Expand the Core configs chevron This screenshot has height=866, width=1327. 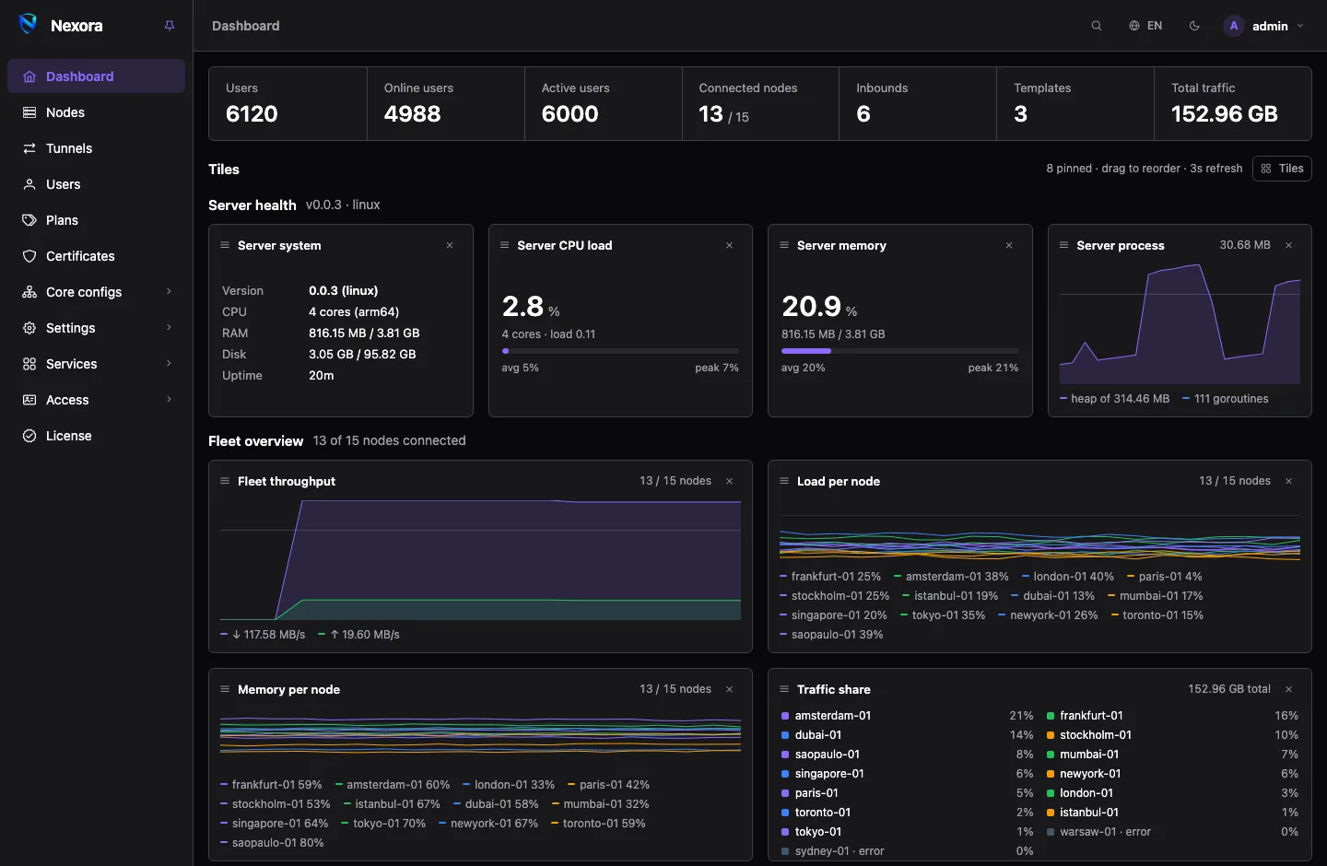169,291
